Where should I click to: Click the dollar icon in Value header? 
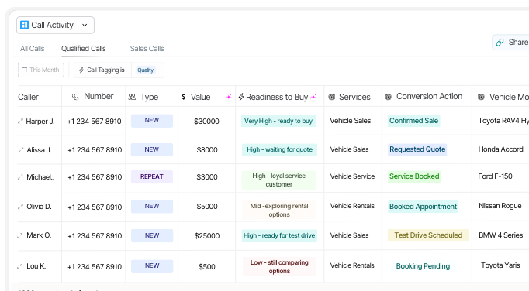(x=184, y=97)
